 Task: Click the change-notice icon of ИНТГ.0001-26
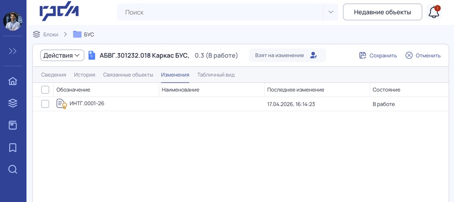[x=61, y=104]
